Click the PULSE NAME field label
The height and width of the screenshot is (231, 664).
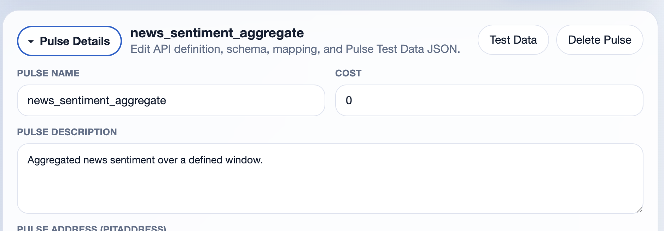(x=48, y=73)
